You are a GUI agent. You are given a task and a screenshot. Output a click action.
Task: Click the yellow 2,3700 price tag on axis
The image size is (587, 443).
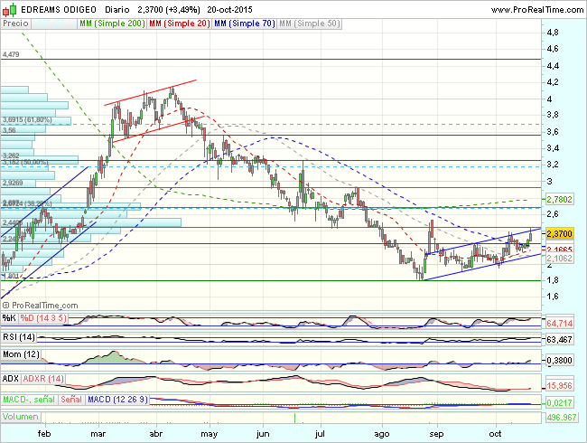coord(559,234)
